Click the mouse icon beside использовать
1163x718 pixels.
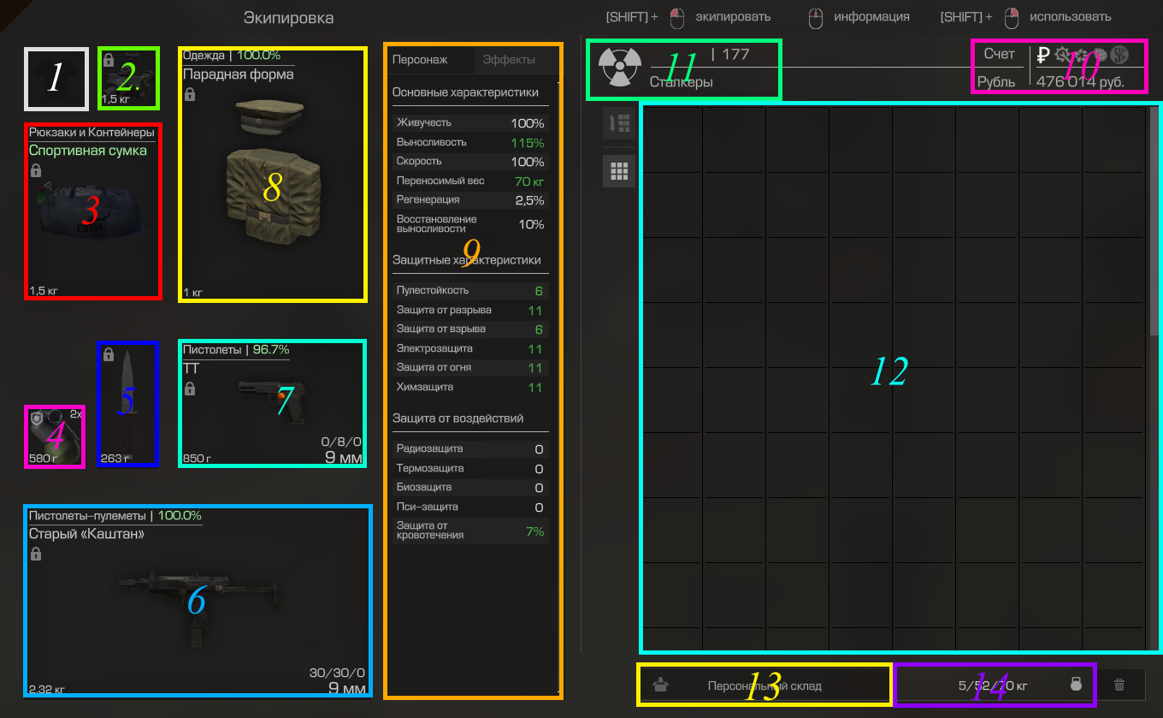click(1012, 16)
